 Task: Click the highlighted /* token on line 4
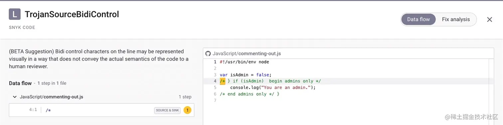click(223, 81)
